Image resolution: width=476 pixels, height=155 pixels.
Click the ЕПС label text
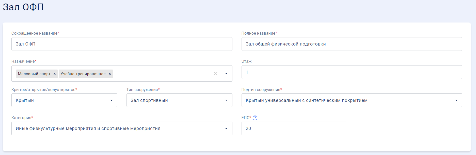point(246,118)
